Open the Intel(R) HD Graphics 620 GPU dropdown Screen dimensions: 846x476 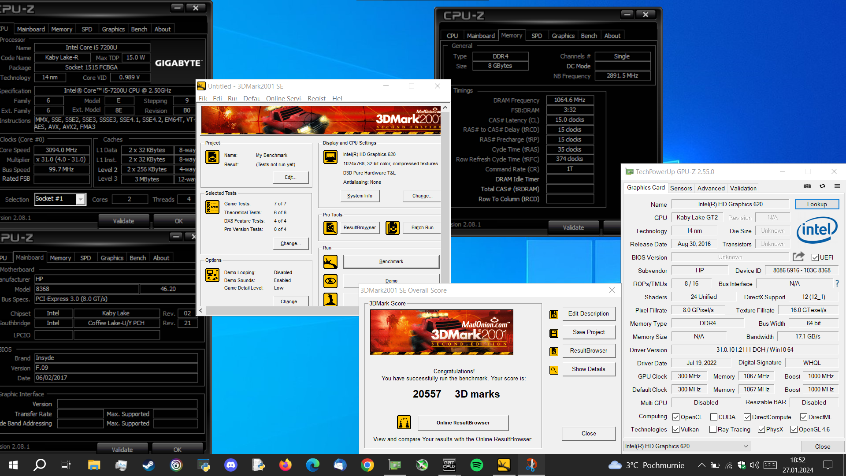click(x=686, y=446)
